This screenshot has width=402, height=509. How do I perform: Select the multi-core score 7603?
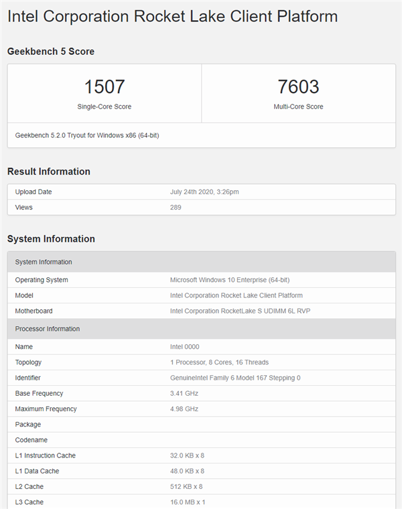[298, 86]
